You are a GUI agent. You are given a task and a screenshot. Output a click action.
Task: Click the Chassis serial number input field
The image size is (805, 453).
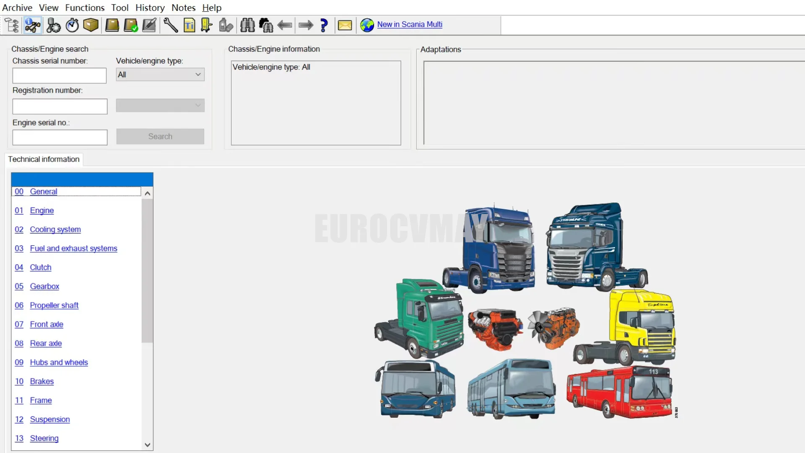(60, 76)
